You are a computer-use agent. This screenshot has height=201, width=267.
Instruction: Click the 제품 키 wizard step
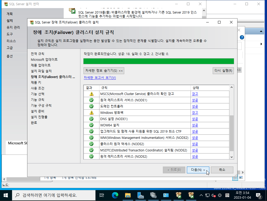point(36,82)
